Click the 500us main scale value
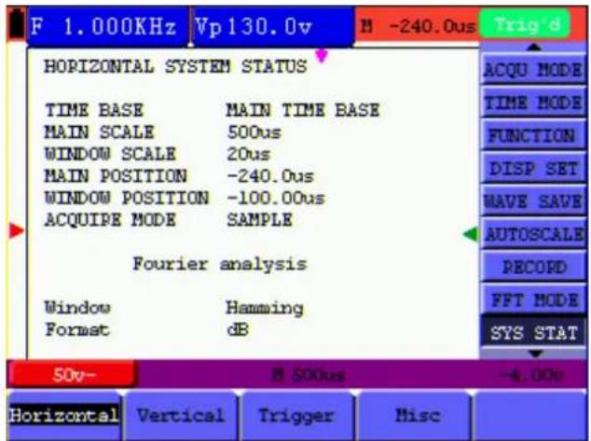The image size is (591, 441). click(x=254, y=132)
